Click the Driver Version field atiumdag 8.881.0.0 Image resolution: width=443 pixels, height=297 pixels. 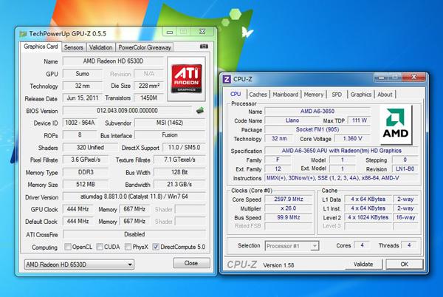point(134,197)
